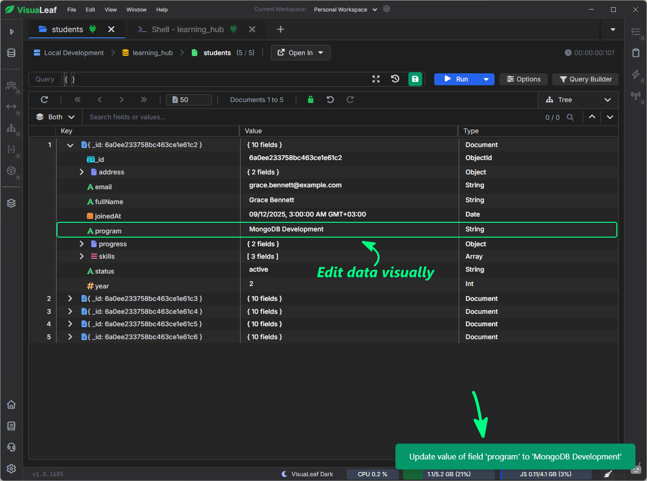Open the home sidebar icon

click(12, 404)
